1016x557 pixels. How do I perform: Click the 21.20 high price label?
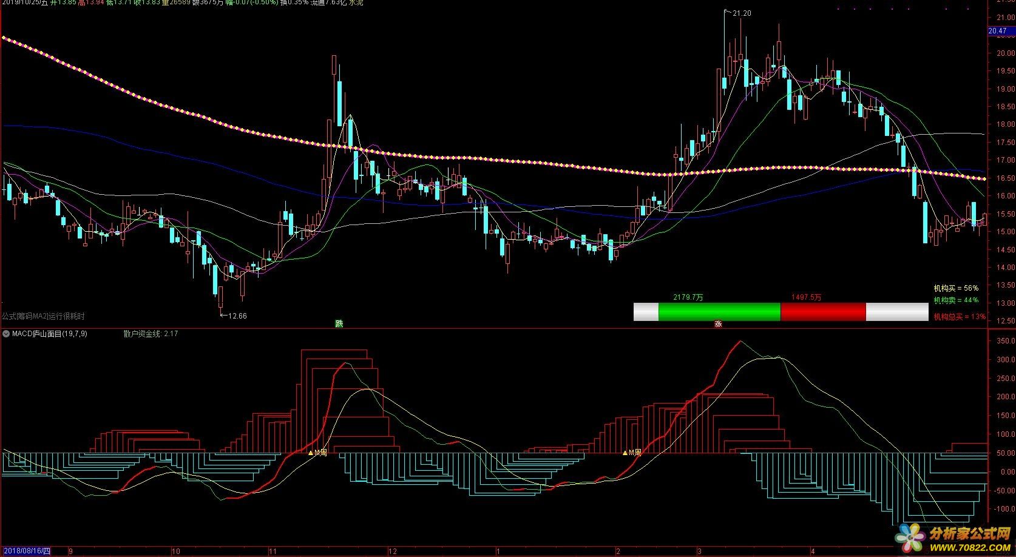coord(742,13)
